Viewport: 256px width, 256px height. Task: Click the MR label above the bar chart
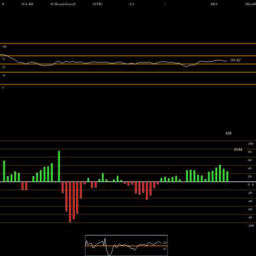click(x=228, y=133)
